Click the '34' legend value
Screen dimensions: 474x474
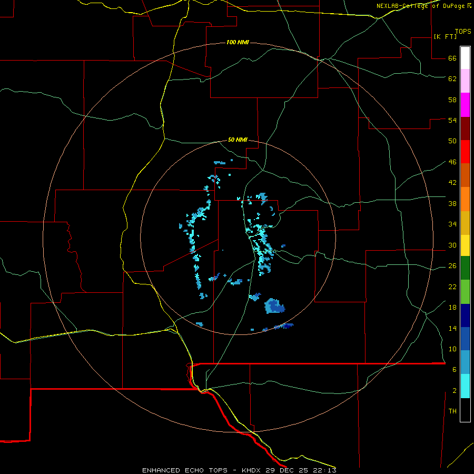pos(452,224)
